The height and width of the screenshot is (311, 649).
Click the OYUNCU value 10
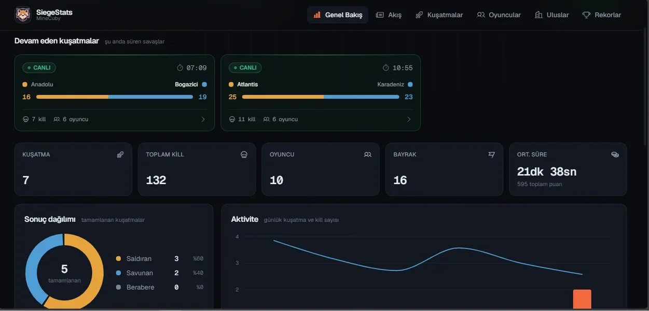tap(277, 180)
